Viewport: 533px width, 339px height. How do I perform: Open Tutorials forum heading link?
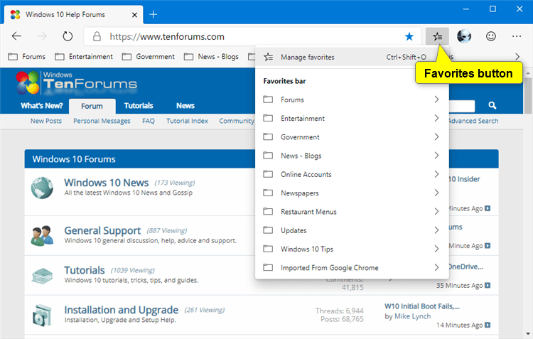(85, 270)
